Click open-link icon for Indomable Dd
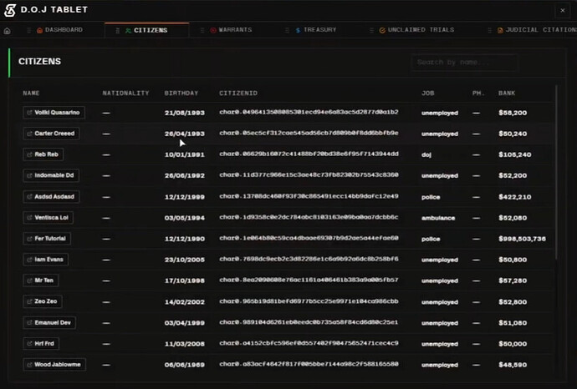The image size is (577, 389). (30, 175)
